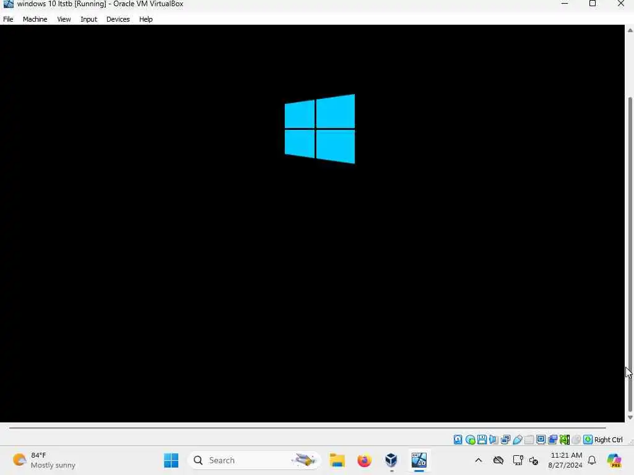Screen dimensions: 634x475
Task: Click the muted volume tray icon
Action: [534, 460]
